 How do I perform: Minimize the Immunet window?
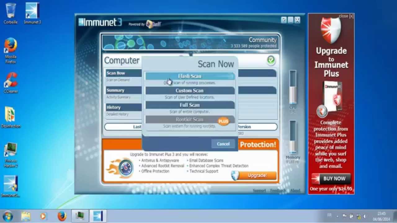(x=291, y=20)
